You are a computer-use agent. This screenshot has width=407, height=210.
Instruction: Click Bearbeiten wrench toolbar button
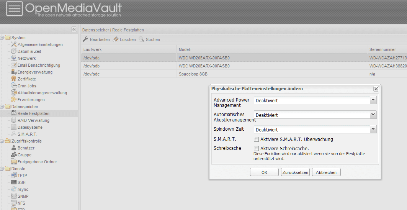click(96, 39)
